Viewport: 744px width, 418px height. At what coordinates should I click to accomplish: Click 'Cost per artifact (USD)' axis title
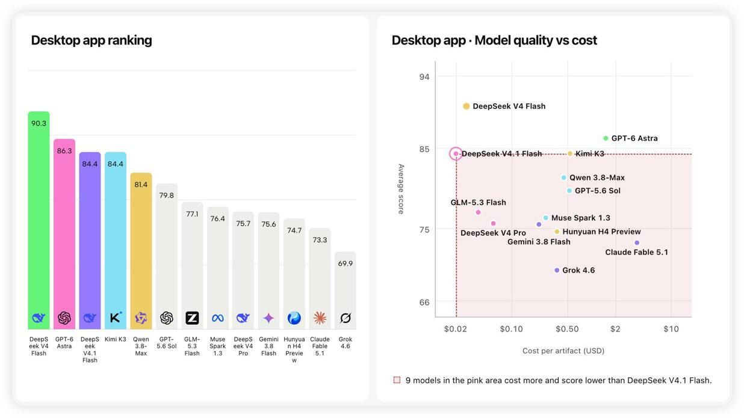pyautogui.click(x=563, y=351)
